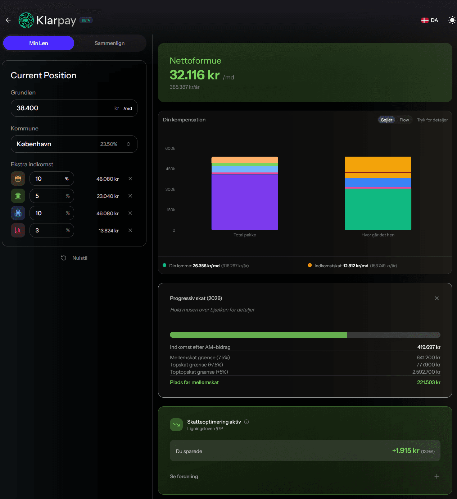457x499 pixels.
Task: Close the Progressiv skat panel
Action: 436,298
